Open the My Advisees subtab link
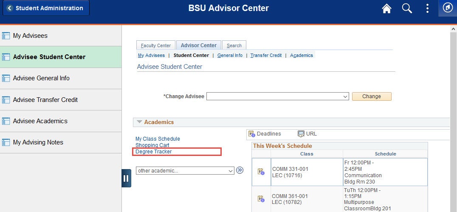This screenshot has width=457, height=212. point(151,55)
